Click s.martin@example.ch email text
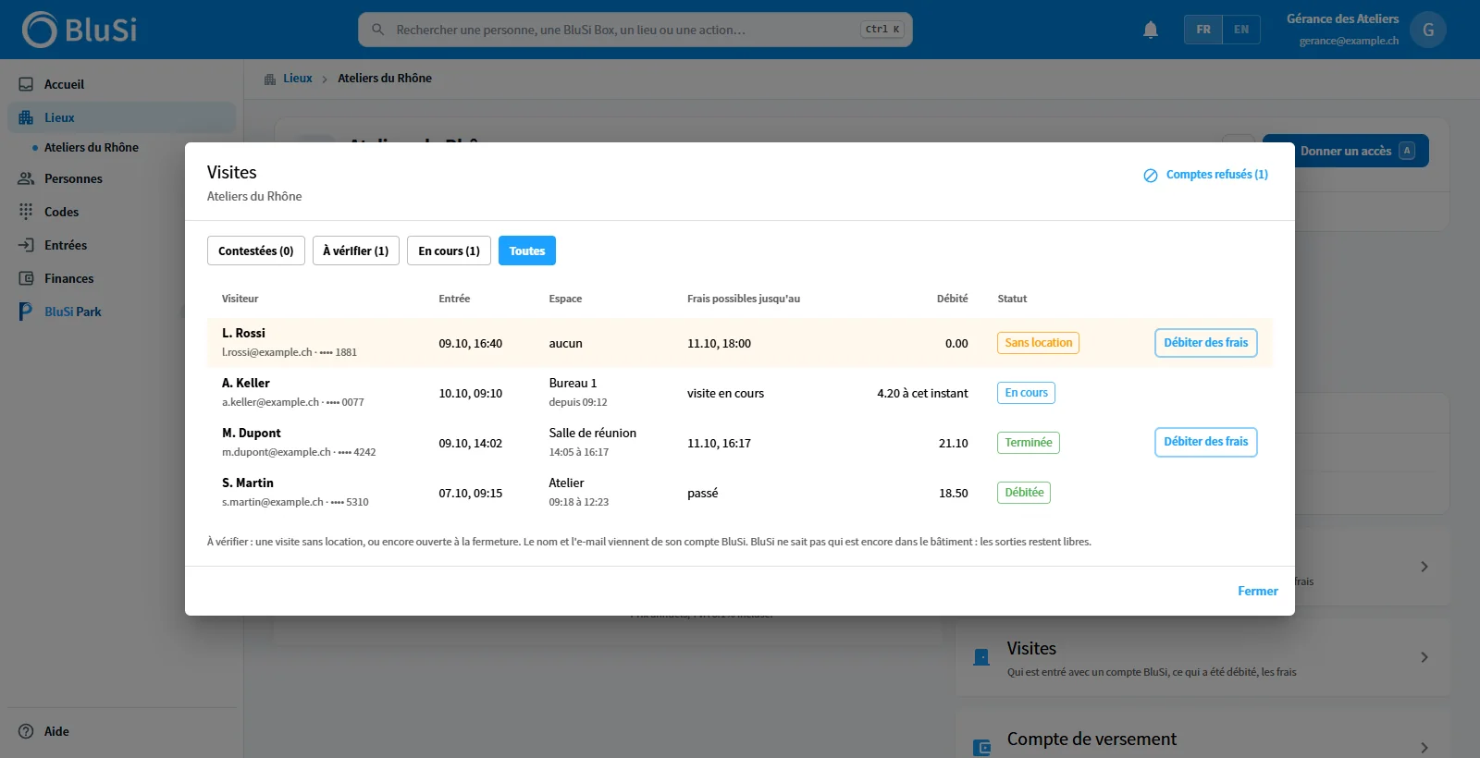This screenshot has height=758, width=1480. (273, 502)
